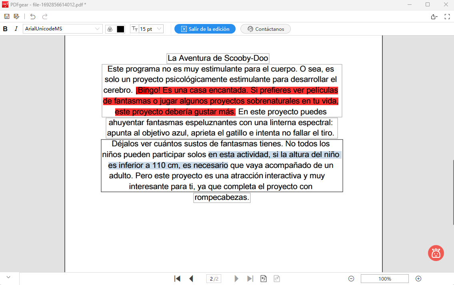The width and height of the screenshot is (454, 285).
Task: Open the ArialUnicodeMS font dropdown
Action: point(62,29)
